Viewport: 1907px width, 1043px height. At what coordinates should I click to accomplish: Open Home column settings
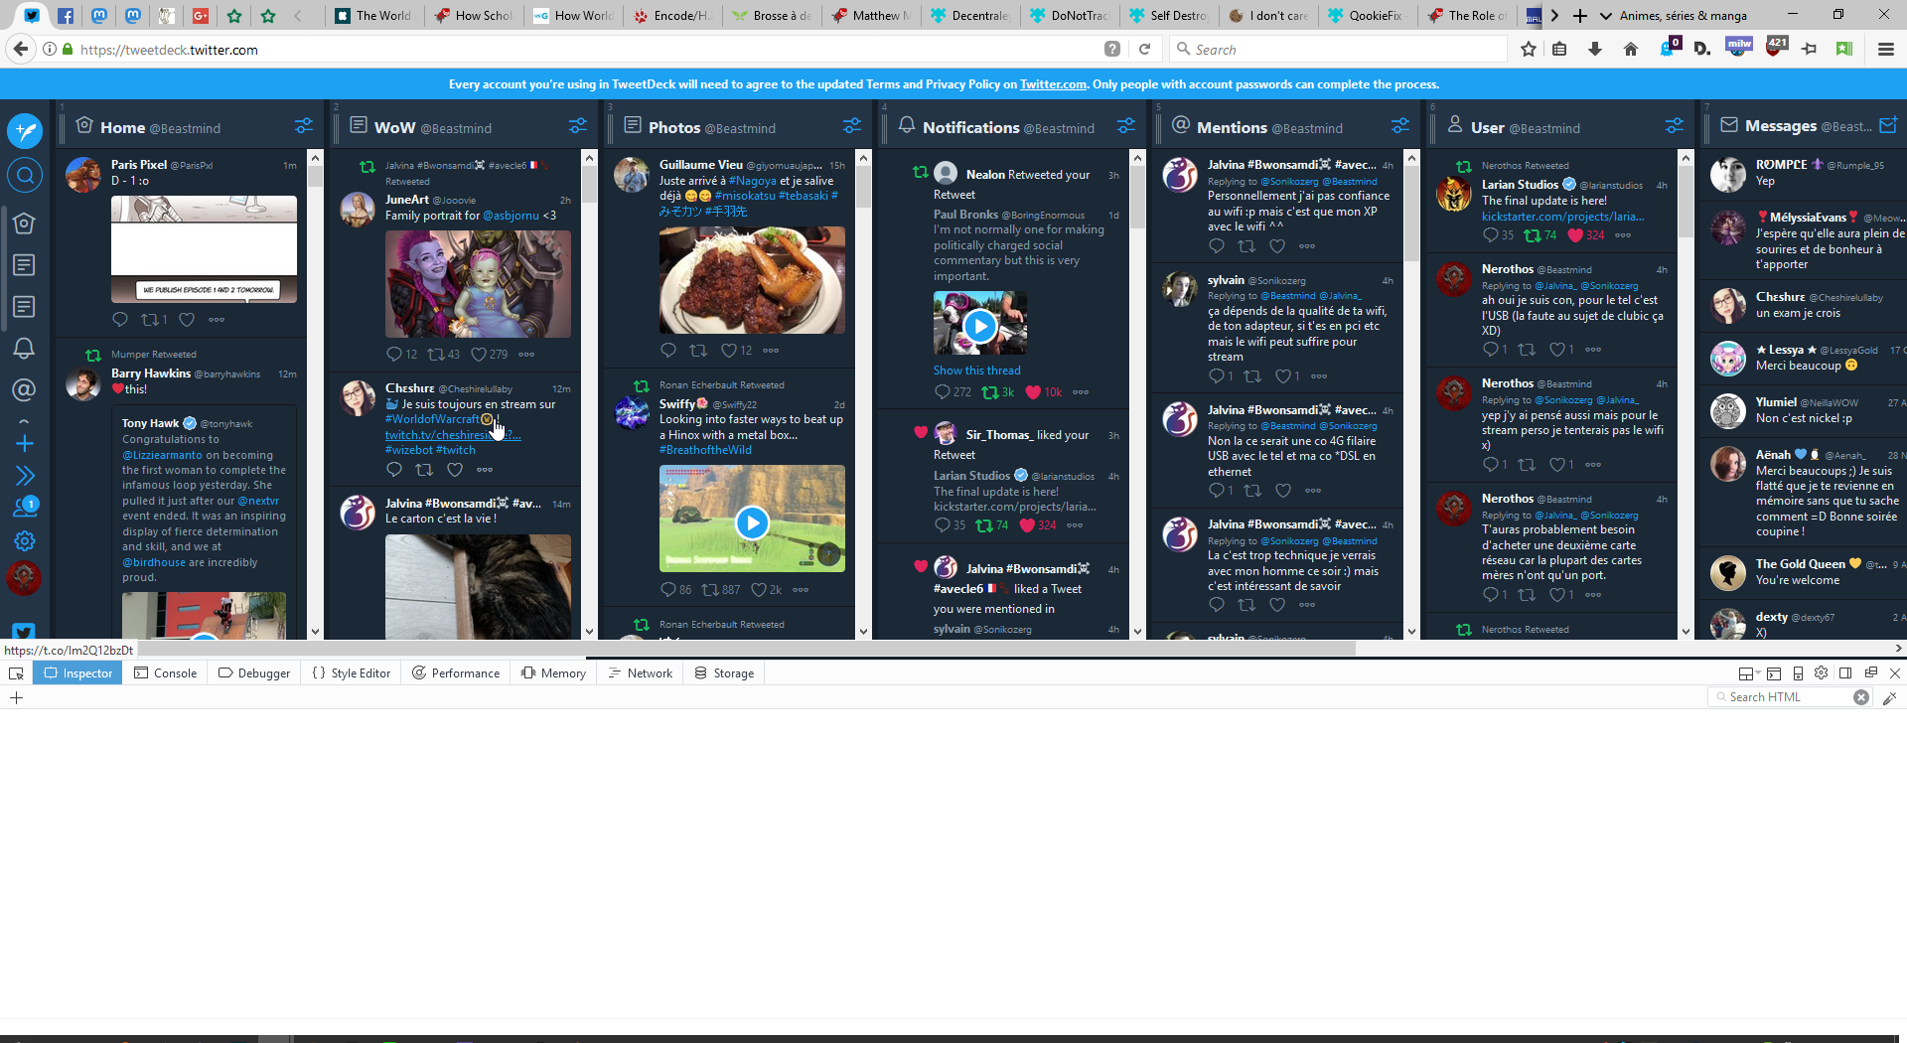[x=304, y=125]
